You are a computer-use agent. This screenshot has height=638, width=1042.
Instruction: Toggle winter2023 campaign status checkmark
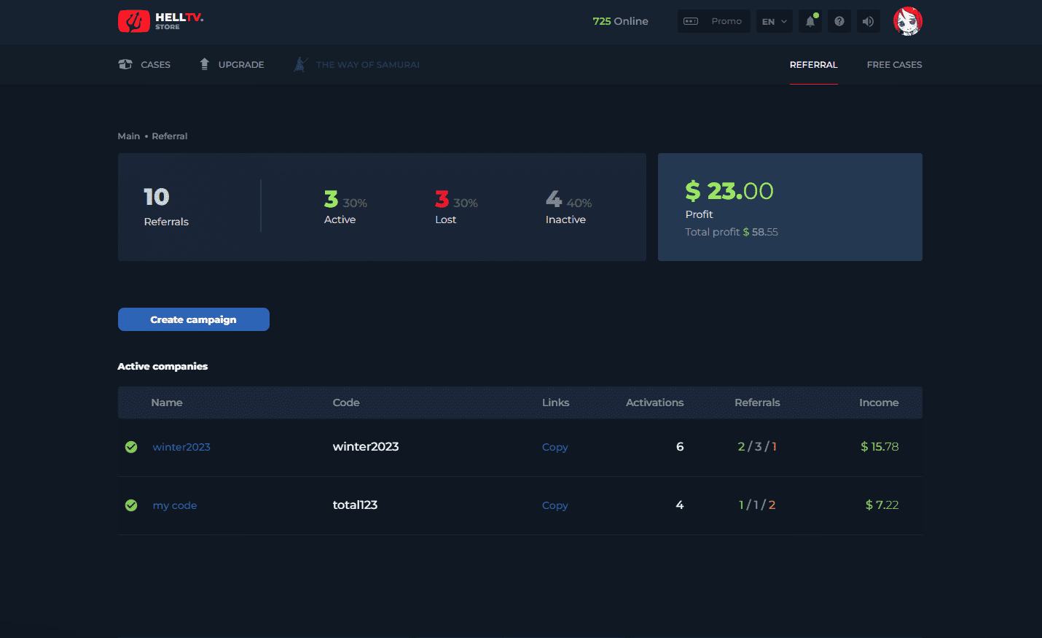131,447
